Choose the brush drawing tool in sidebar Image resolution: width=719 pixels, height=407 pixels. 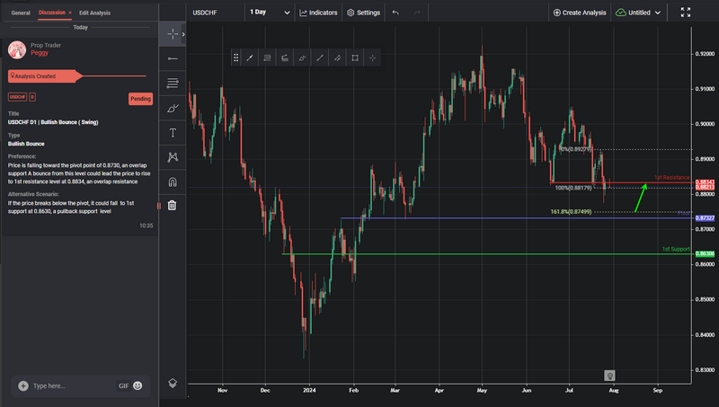pos(173,108)
